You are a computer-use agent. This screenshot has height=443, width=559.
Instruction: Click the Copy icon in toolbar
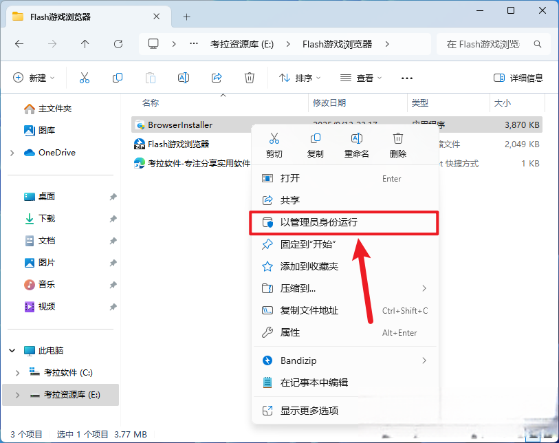118,78
